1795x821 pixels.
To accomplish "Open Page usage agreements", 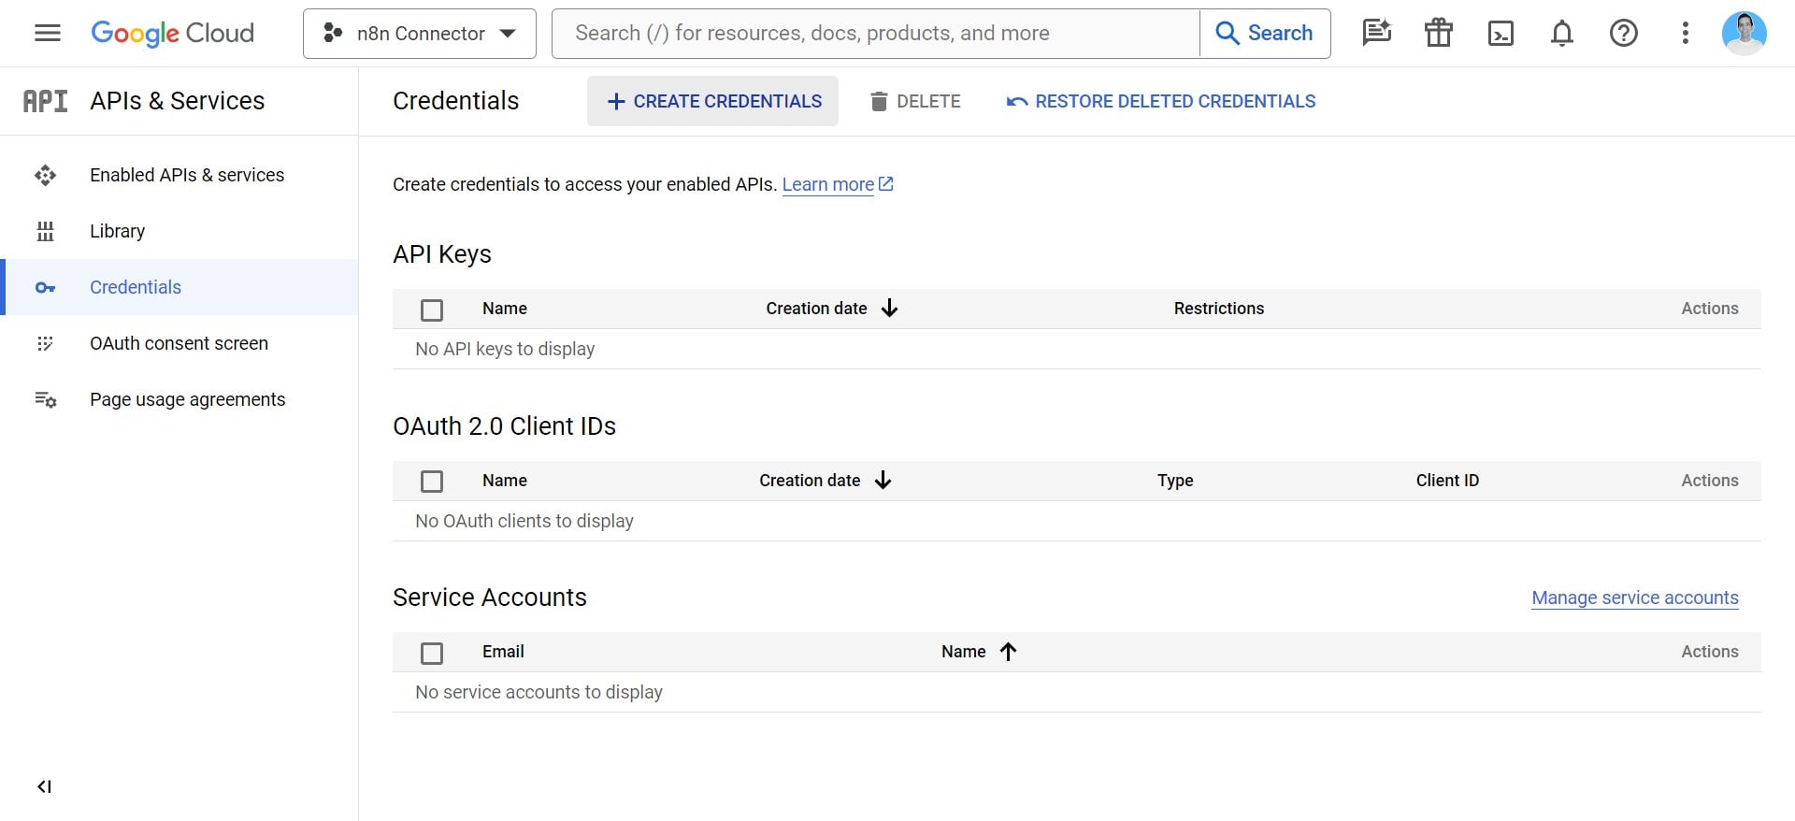I will [x=179, y=399].
